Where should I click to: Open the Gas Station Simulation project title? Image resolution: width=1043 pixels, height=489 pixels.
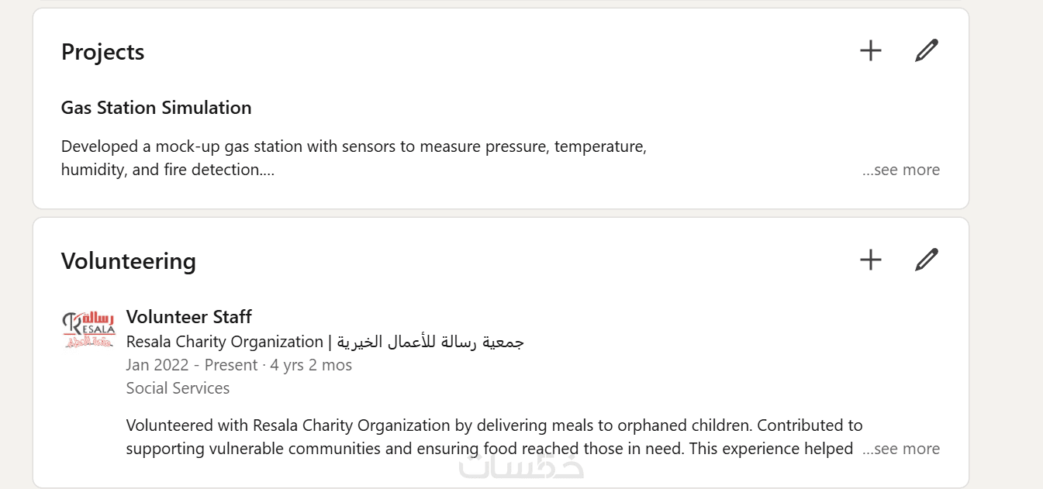[156, 108]
